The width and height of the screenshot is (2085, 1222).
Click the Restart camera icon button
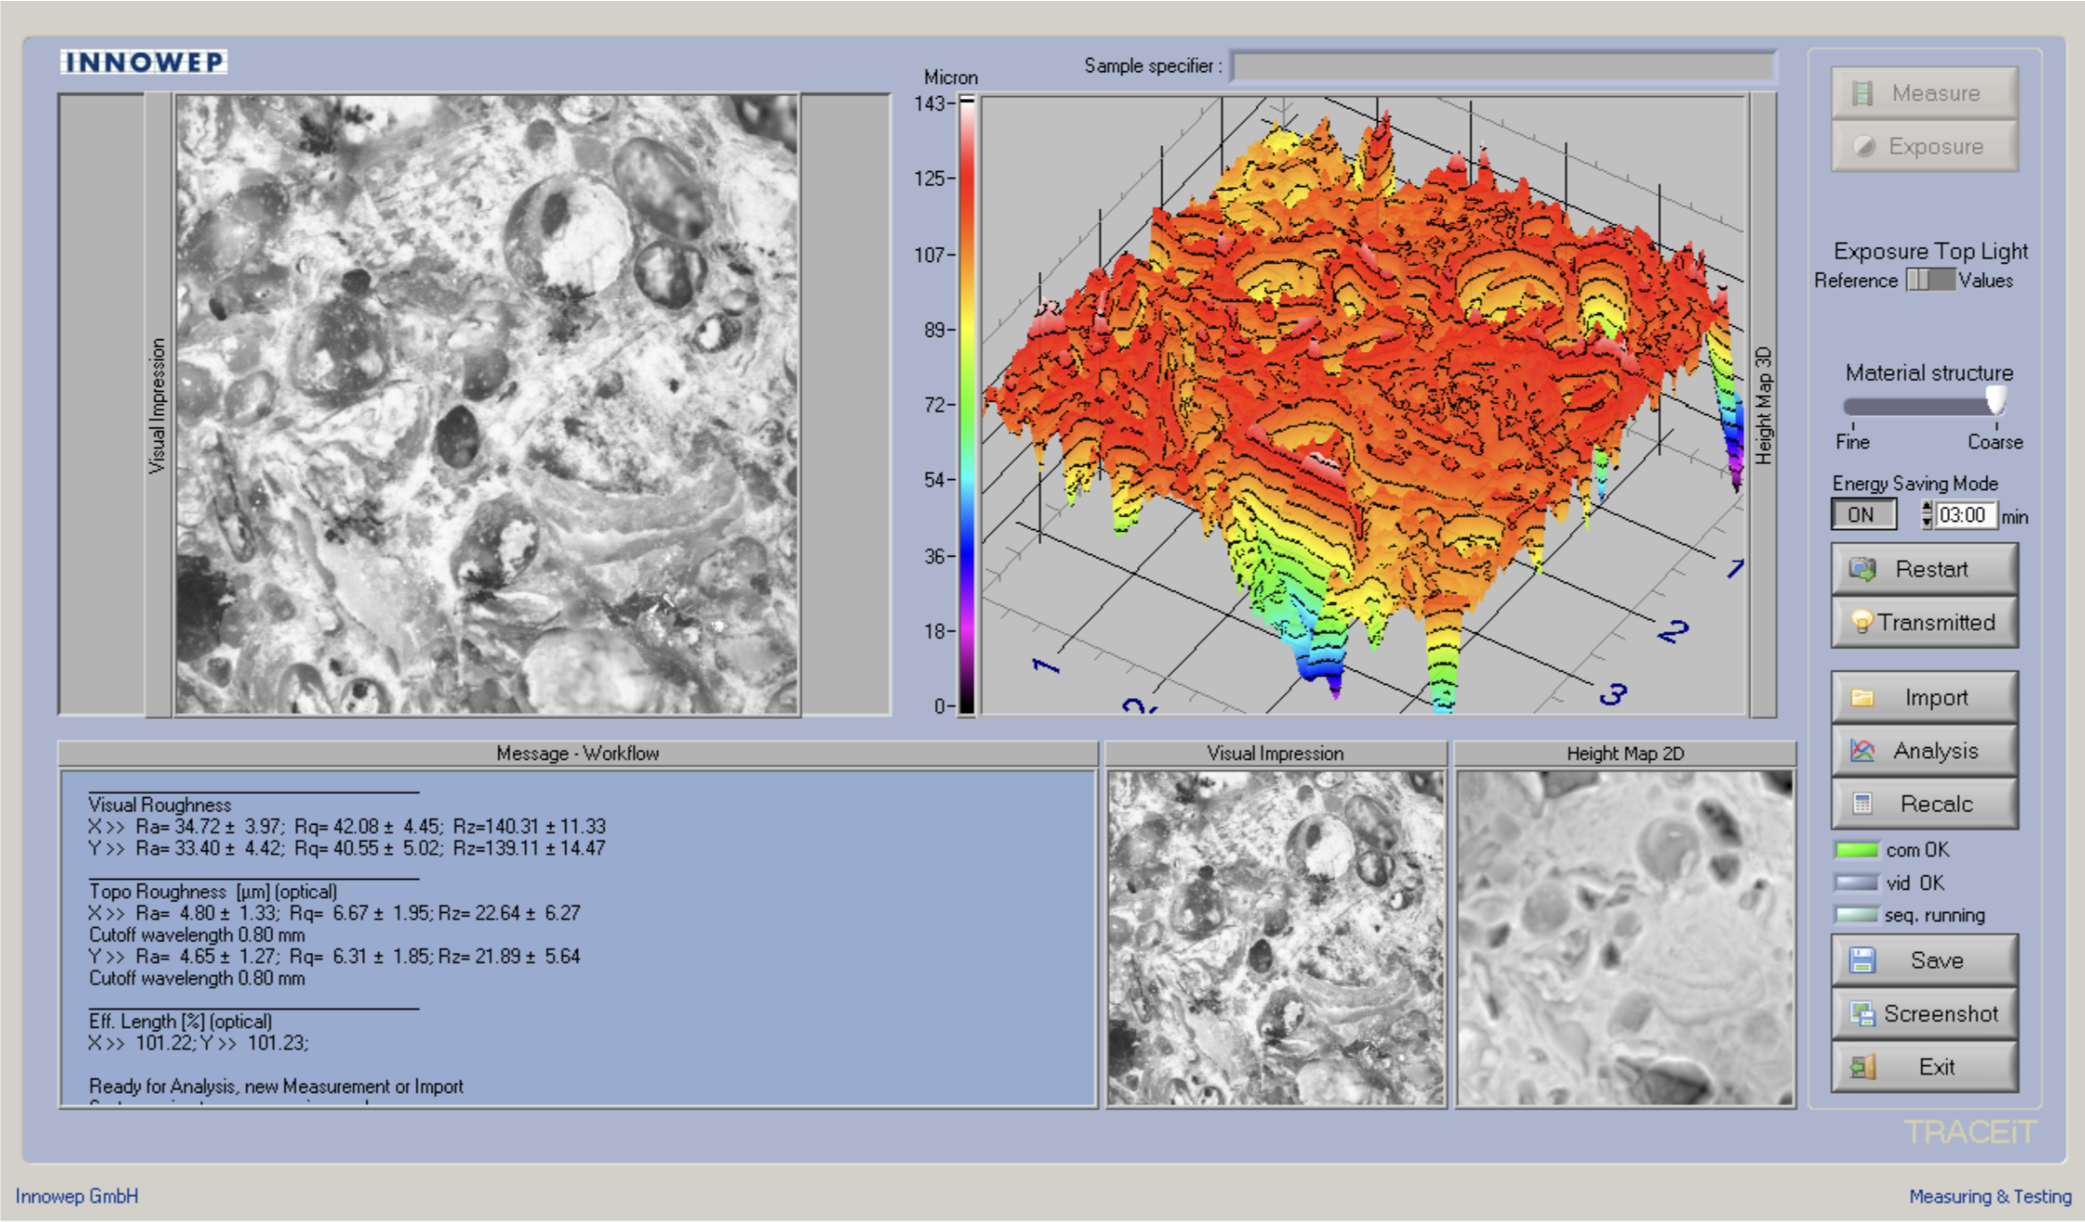(1925, 569)
